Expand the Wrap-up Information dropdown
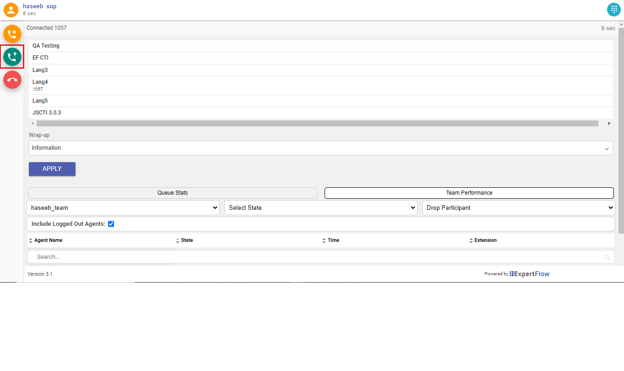 (320, 148)
